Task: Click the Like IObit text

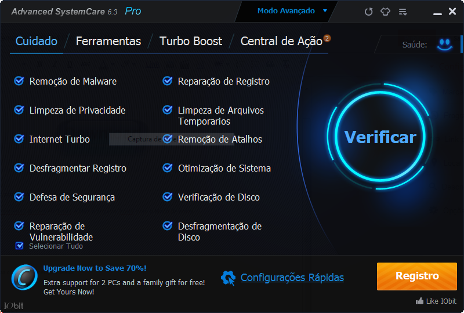Action: (x=441, y=301)
